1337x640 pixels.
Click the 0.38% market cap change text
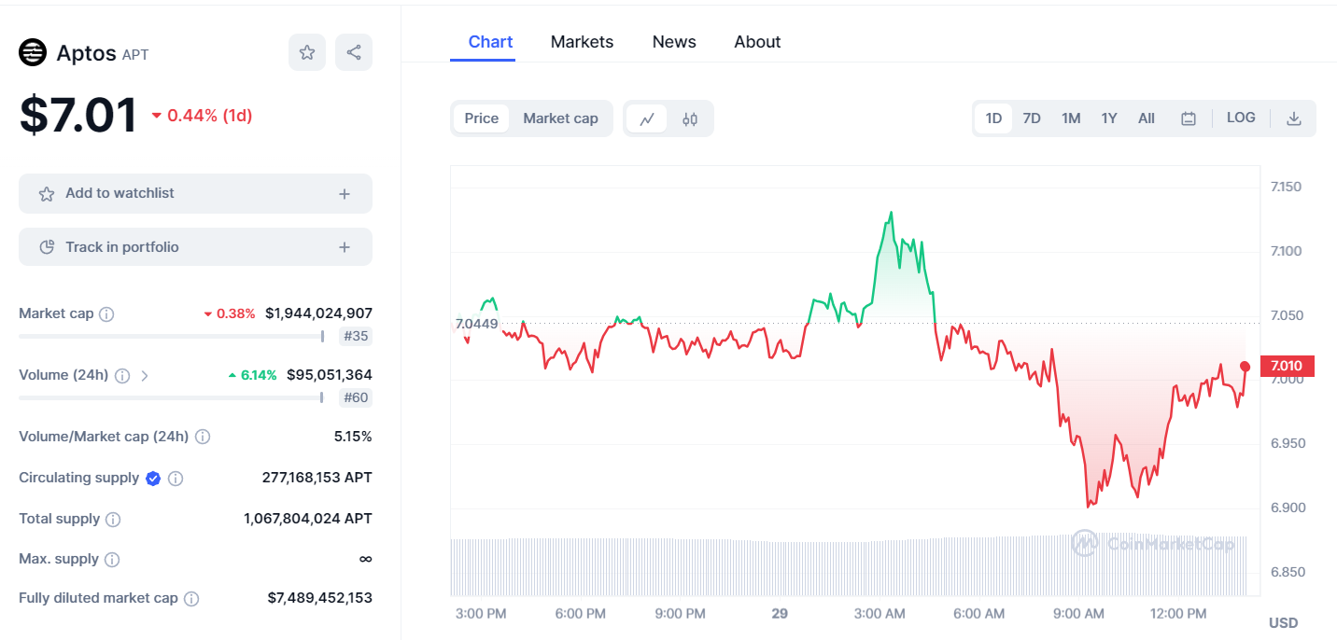(230, 313)
